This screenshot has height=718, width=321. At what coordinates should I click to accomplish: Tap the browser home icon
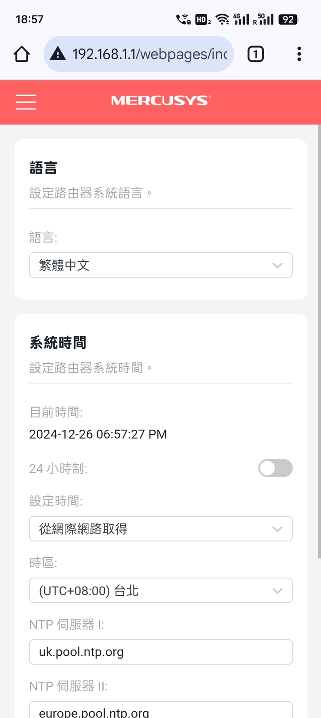(22, 54)
